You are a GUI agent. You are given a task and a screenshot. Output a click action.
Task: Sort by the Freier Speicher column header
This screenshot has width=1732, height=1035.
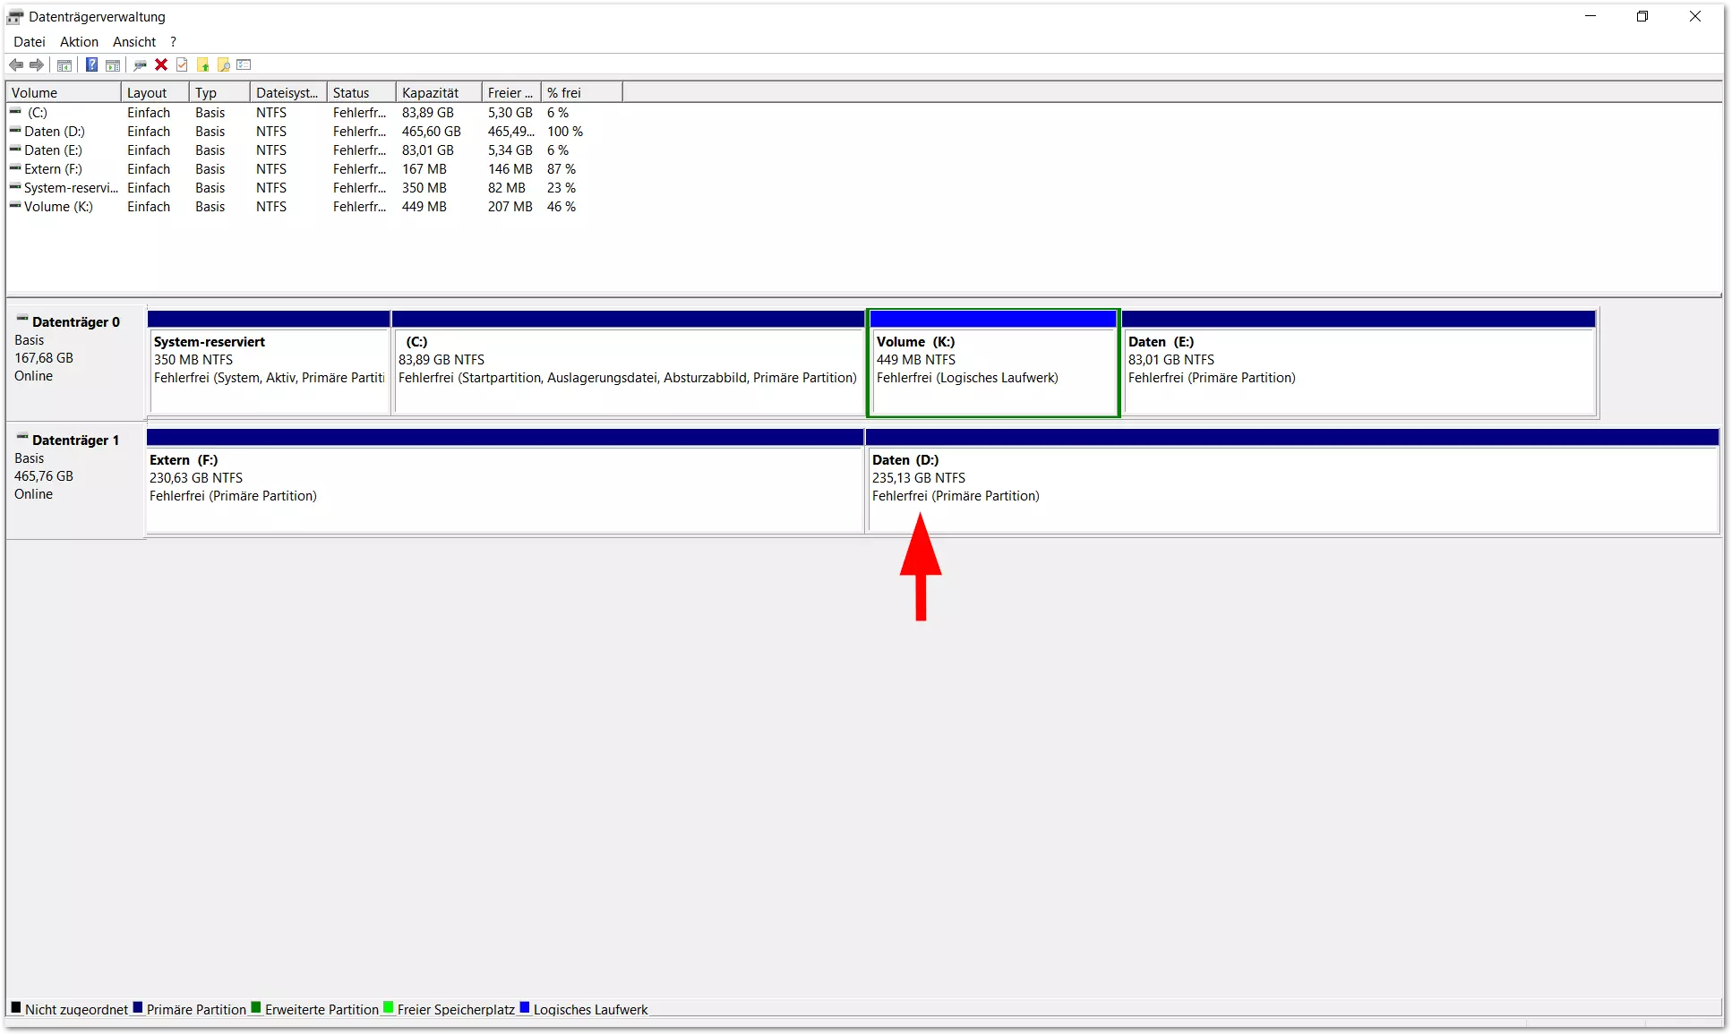pos(511,92)
